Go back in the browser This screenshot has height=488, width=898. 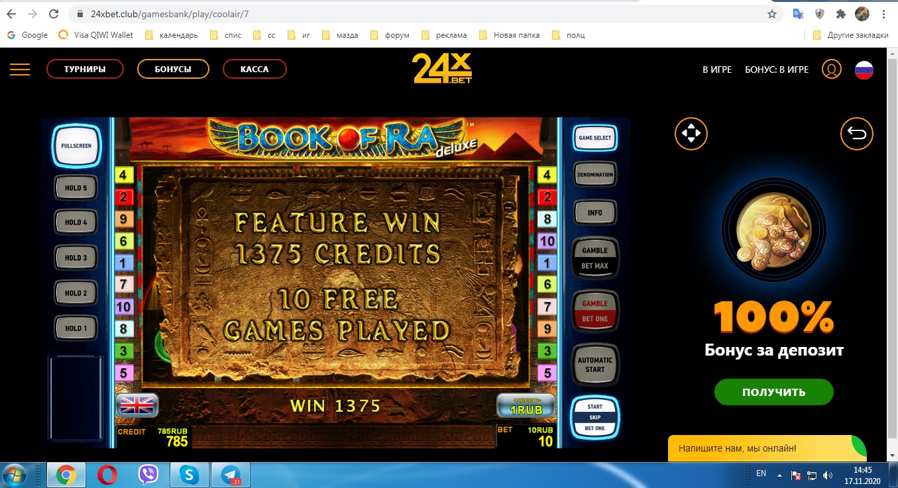coord(11,14)
